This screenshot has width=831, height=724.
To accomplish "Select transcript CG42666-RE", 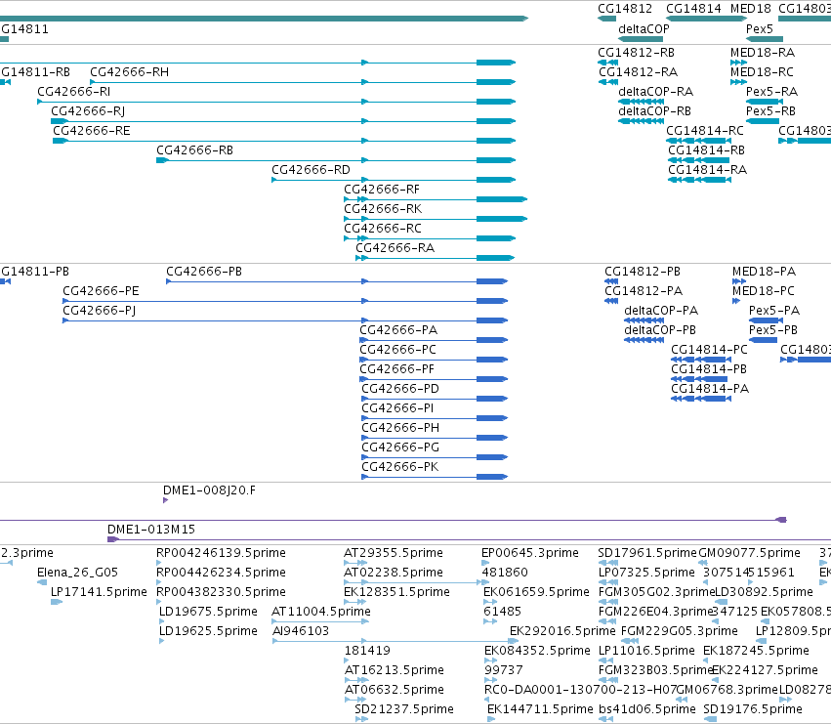I will [91, 131].
